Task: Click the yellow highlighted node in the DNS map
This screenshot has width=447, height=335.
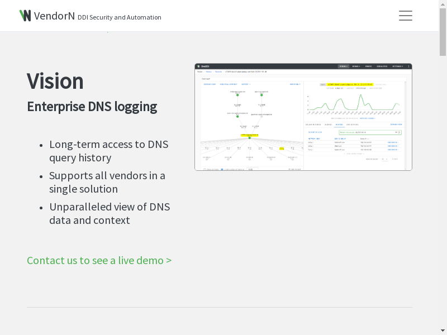Action: coord(250,135)
